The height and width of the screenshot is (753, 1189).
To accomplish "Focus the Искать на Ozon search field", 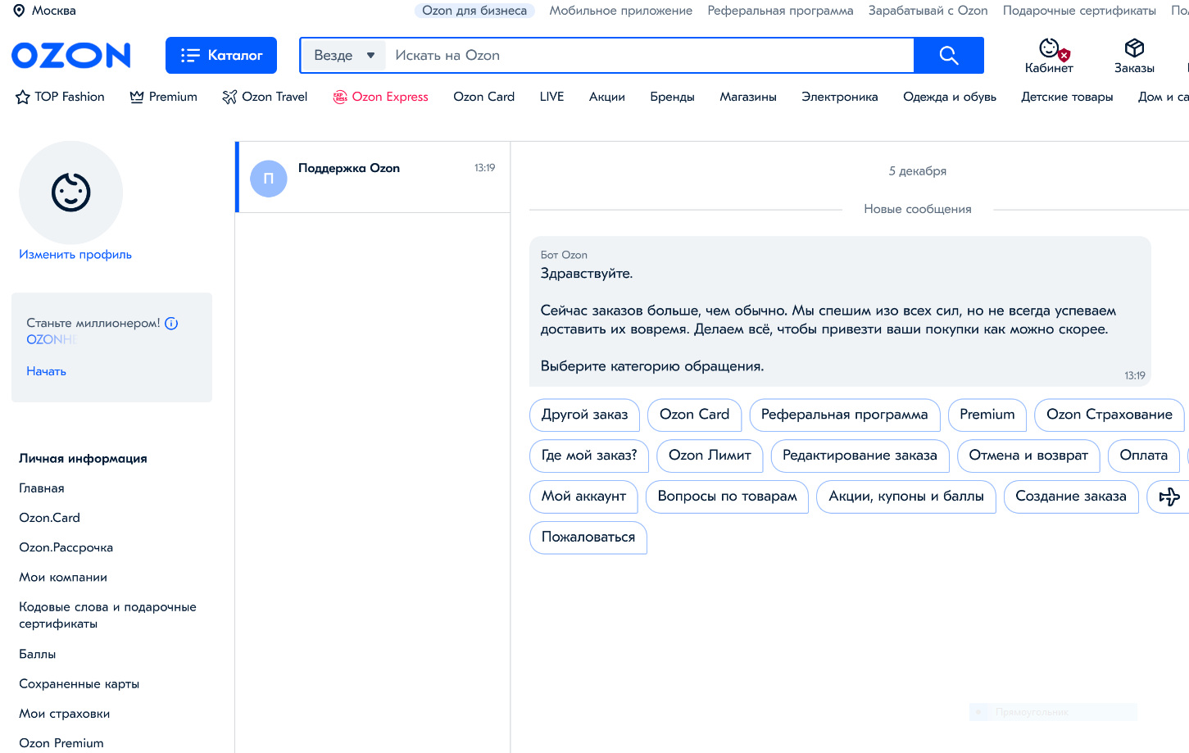I will tap(649, 56).
